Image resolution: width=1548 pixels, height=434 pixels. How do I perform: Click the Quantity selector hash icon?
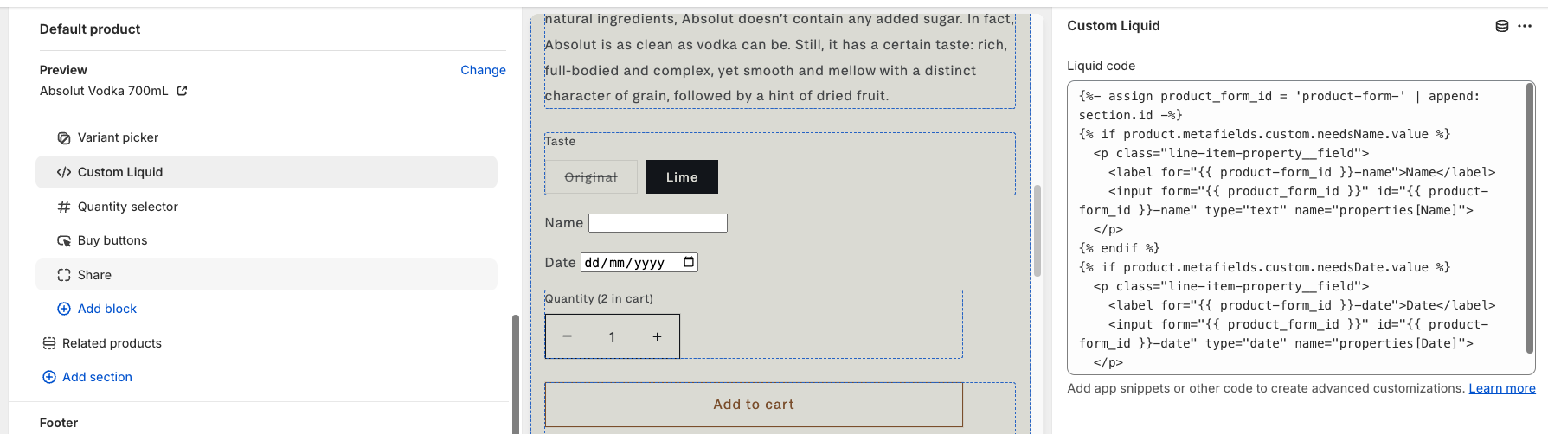click(x=63, y=207)
